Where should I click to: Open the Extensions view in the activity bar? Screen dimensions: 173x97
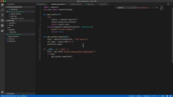point(2,25)
